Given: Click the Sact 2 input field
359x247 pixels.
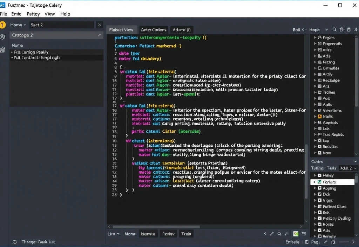Looking at the screenshot, I should click(x=61, y=25).
